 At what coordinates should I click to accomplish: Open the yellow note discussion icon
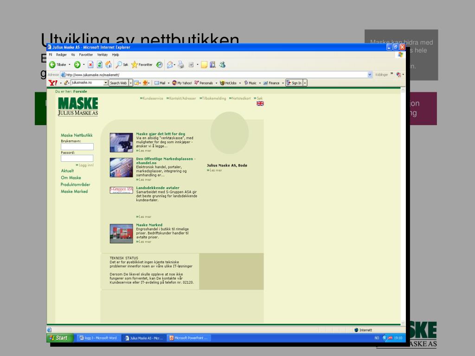(x=204, y=65)
